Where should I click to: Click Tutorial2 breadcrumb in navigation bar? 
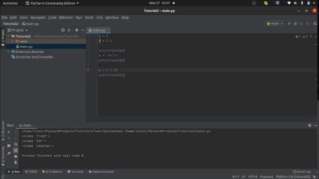click(10, 24)
